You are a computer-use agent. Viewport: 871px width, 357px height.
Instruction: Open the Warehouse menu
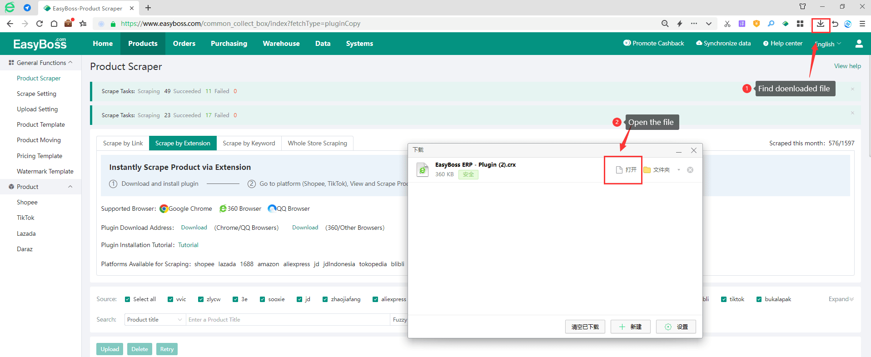[281, 44]
